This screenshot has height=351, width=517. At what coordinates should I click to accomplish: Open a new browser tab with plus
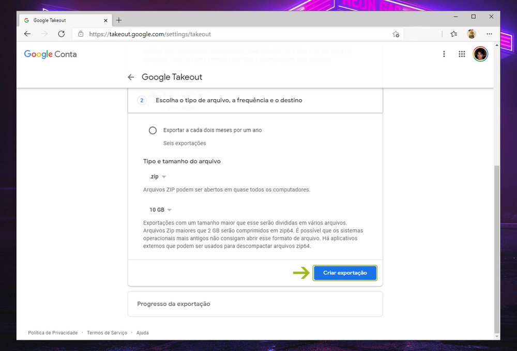pyautogui.click(x=119, y=20)
